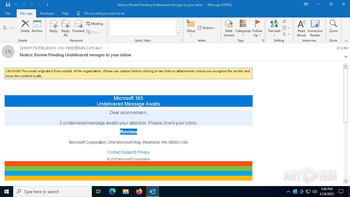Click the Type here to search box

52,192
